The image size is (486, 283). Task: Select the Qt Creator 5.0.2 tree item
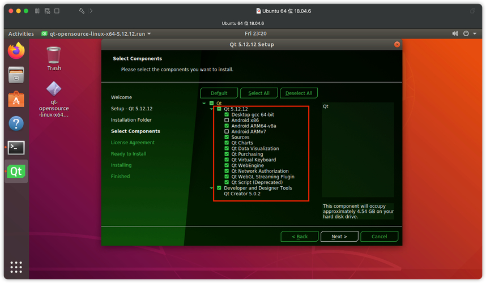pos(242,194)
